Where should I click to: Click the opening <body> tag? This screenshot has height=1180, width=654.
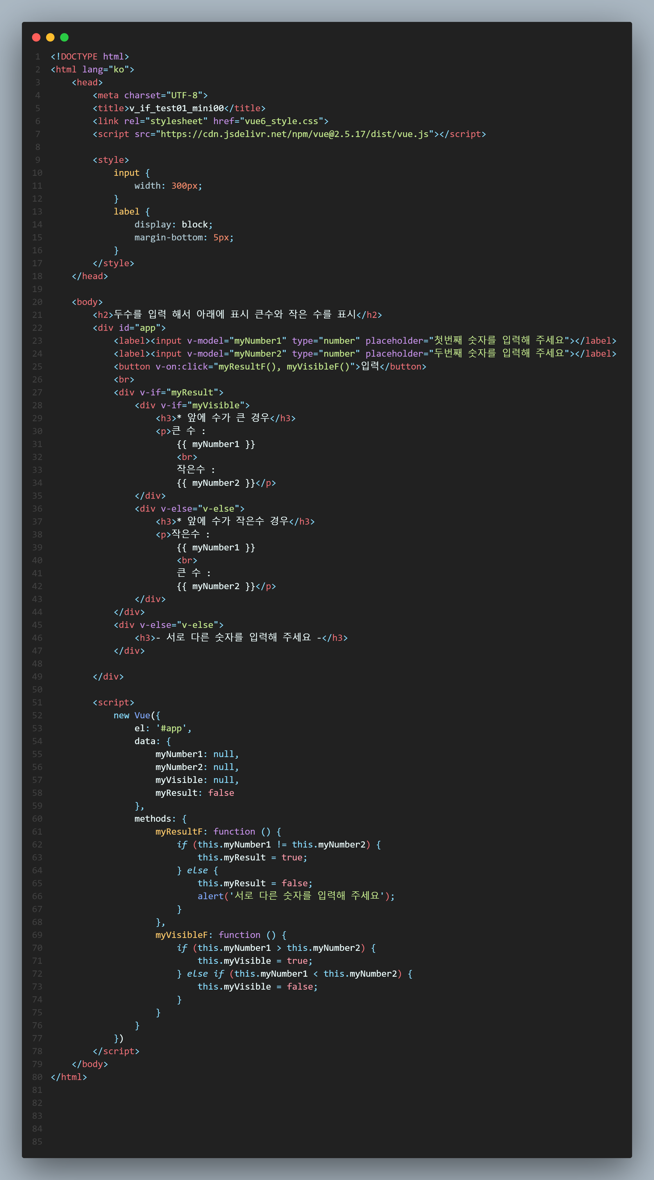pyautogui.click(x=87, y=302)
